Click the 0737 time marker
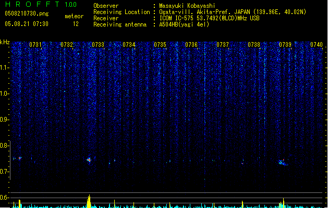 (223, 45)
